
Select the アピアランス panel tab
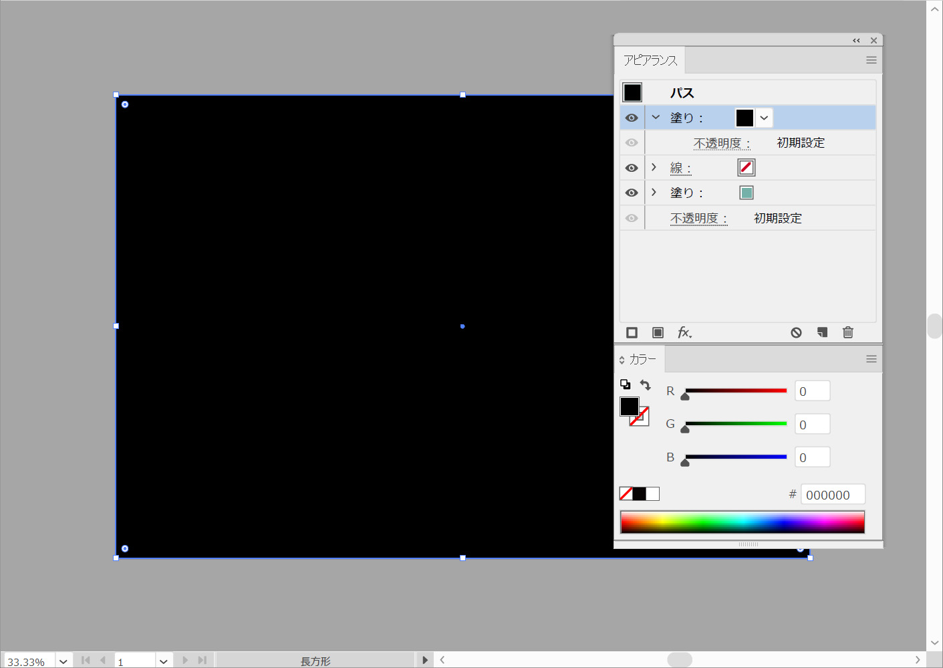tap(650, 60)
